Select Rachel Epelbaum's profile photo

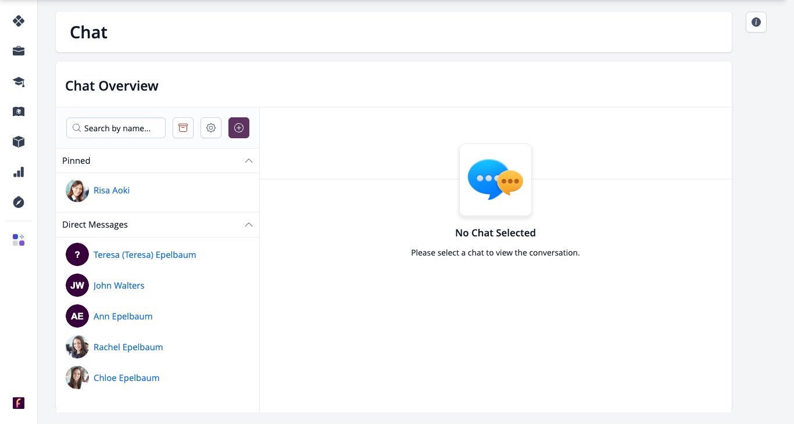77,347
